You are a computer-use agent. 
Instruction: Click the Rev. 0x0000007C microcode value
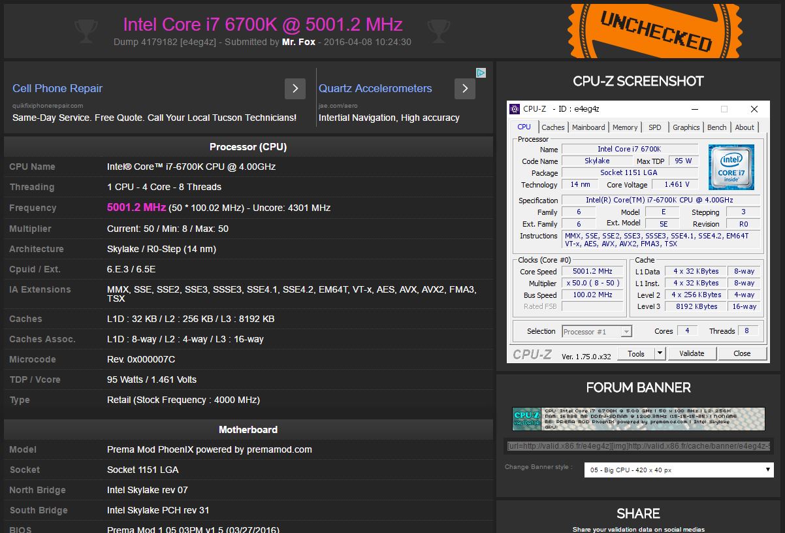point(141,359)
